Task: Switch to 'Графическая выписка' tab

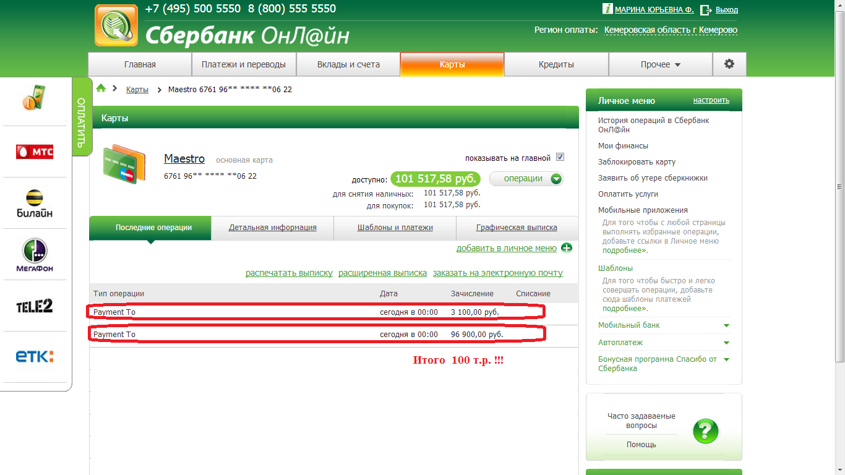Action: click(x=517, y=228)
